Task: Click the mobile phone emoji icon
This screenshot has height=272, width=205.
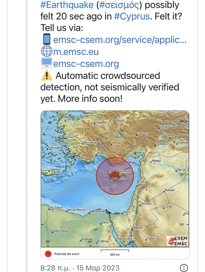Action: 47,39
